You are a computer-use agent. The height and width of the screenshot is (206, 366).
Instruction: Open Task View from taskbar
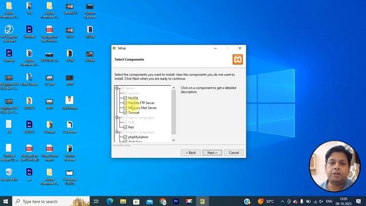[96, 201]
